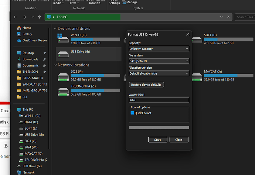Screen dimensions: 255x175
Task: Select OneDrive - Personal in sidebar
Action: [32, 40]
